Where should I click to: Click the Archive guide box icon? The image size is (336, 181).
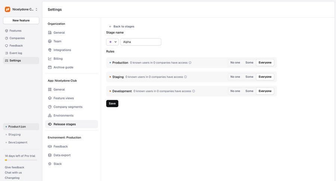tap(50, 67)
